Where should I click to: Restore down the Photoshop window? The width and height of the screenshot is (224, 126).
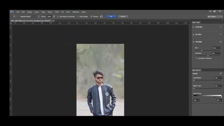[215, 12]
